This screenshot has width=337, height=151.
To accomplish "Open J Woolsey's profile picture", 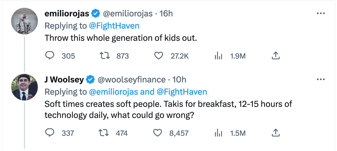I will click(x=24, y=87).
